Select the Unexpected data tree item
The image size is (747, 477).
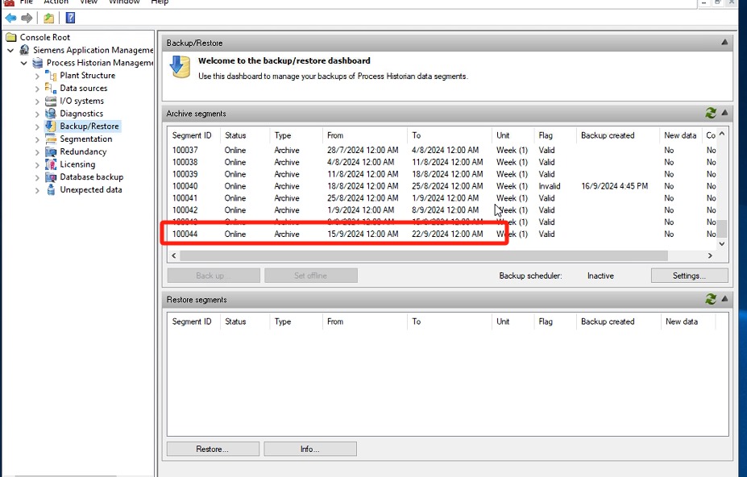[x=91, y=189]
